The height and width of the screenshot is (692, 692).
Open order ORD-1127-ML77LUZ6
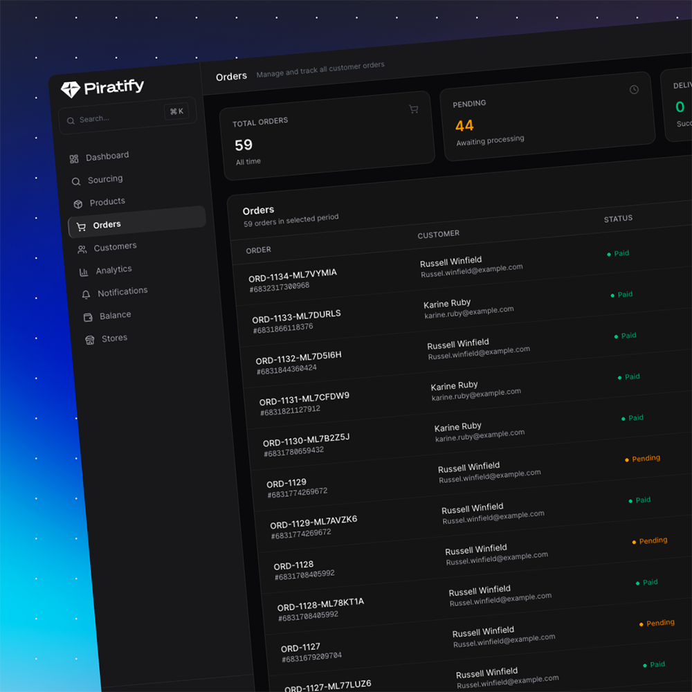point(328,686)
